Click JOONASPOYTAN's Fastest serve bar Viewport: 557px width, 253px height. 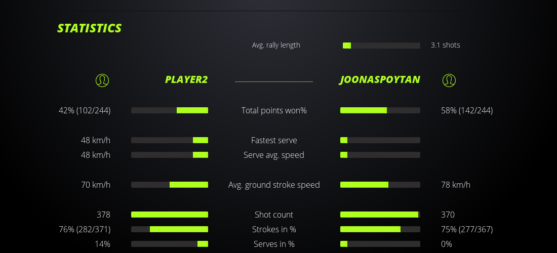tap(380, 140)
